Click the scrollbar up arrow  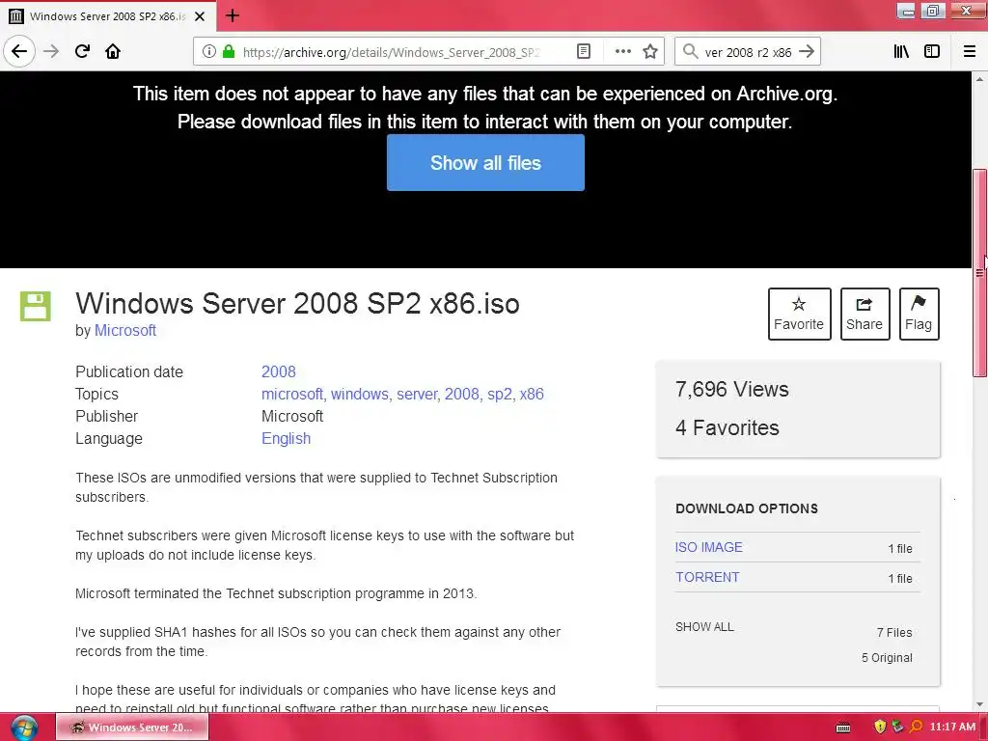[x=979, y=79]
